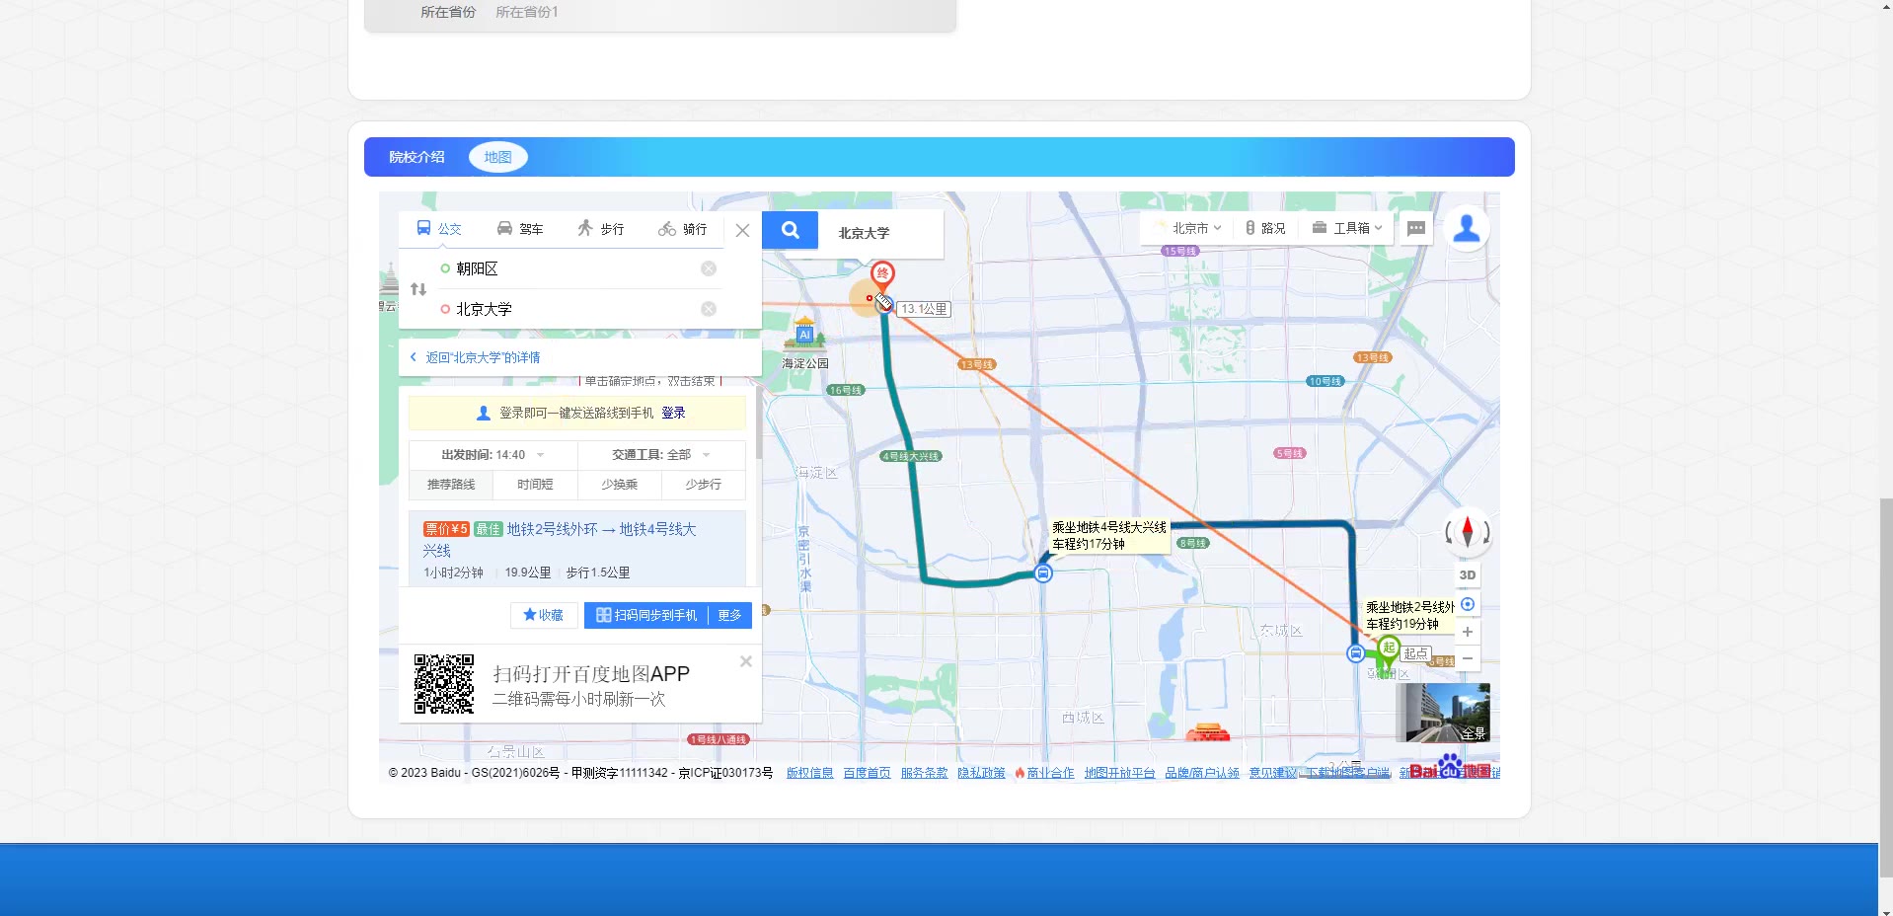Image resolution: width=1893 pixels, height=916 pixels.
Task: Toggle 路况 traffic layer
Action: click(1265, 228)
